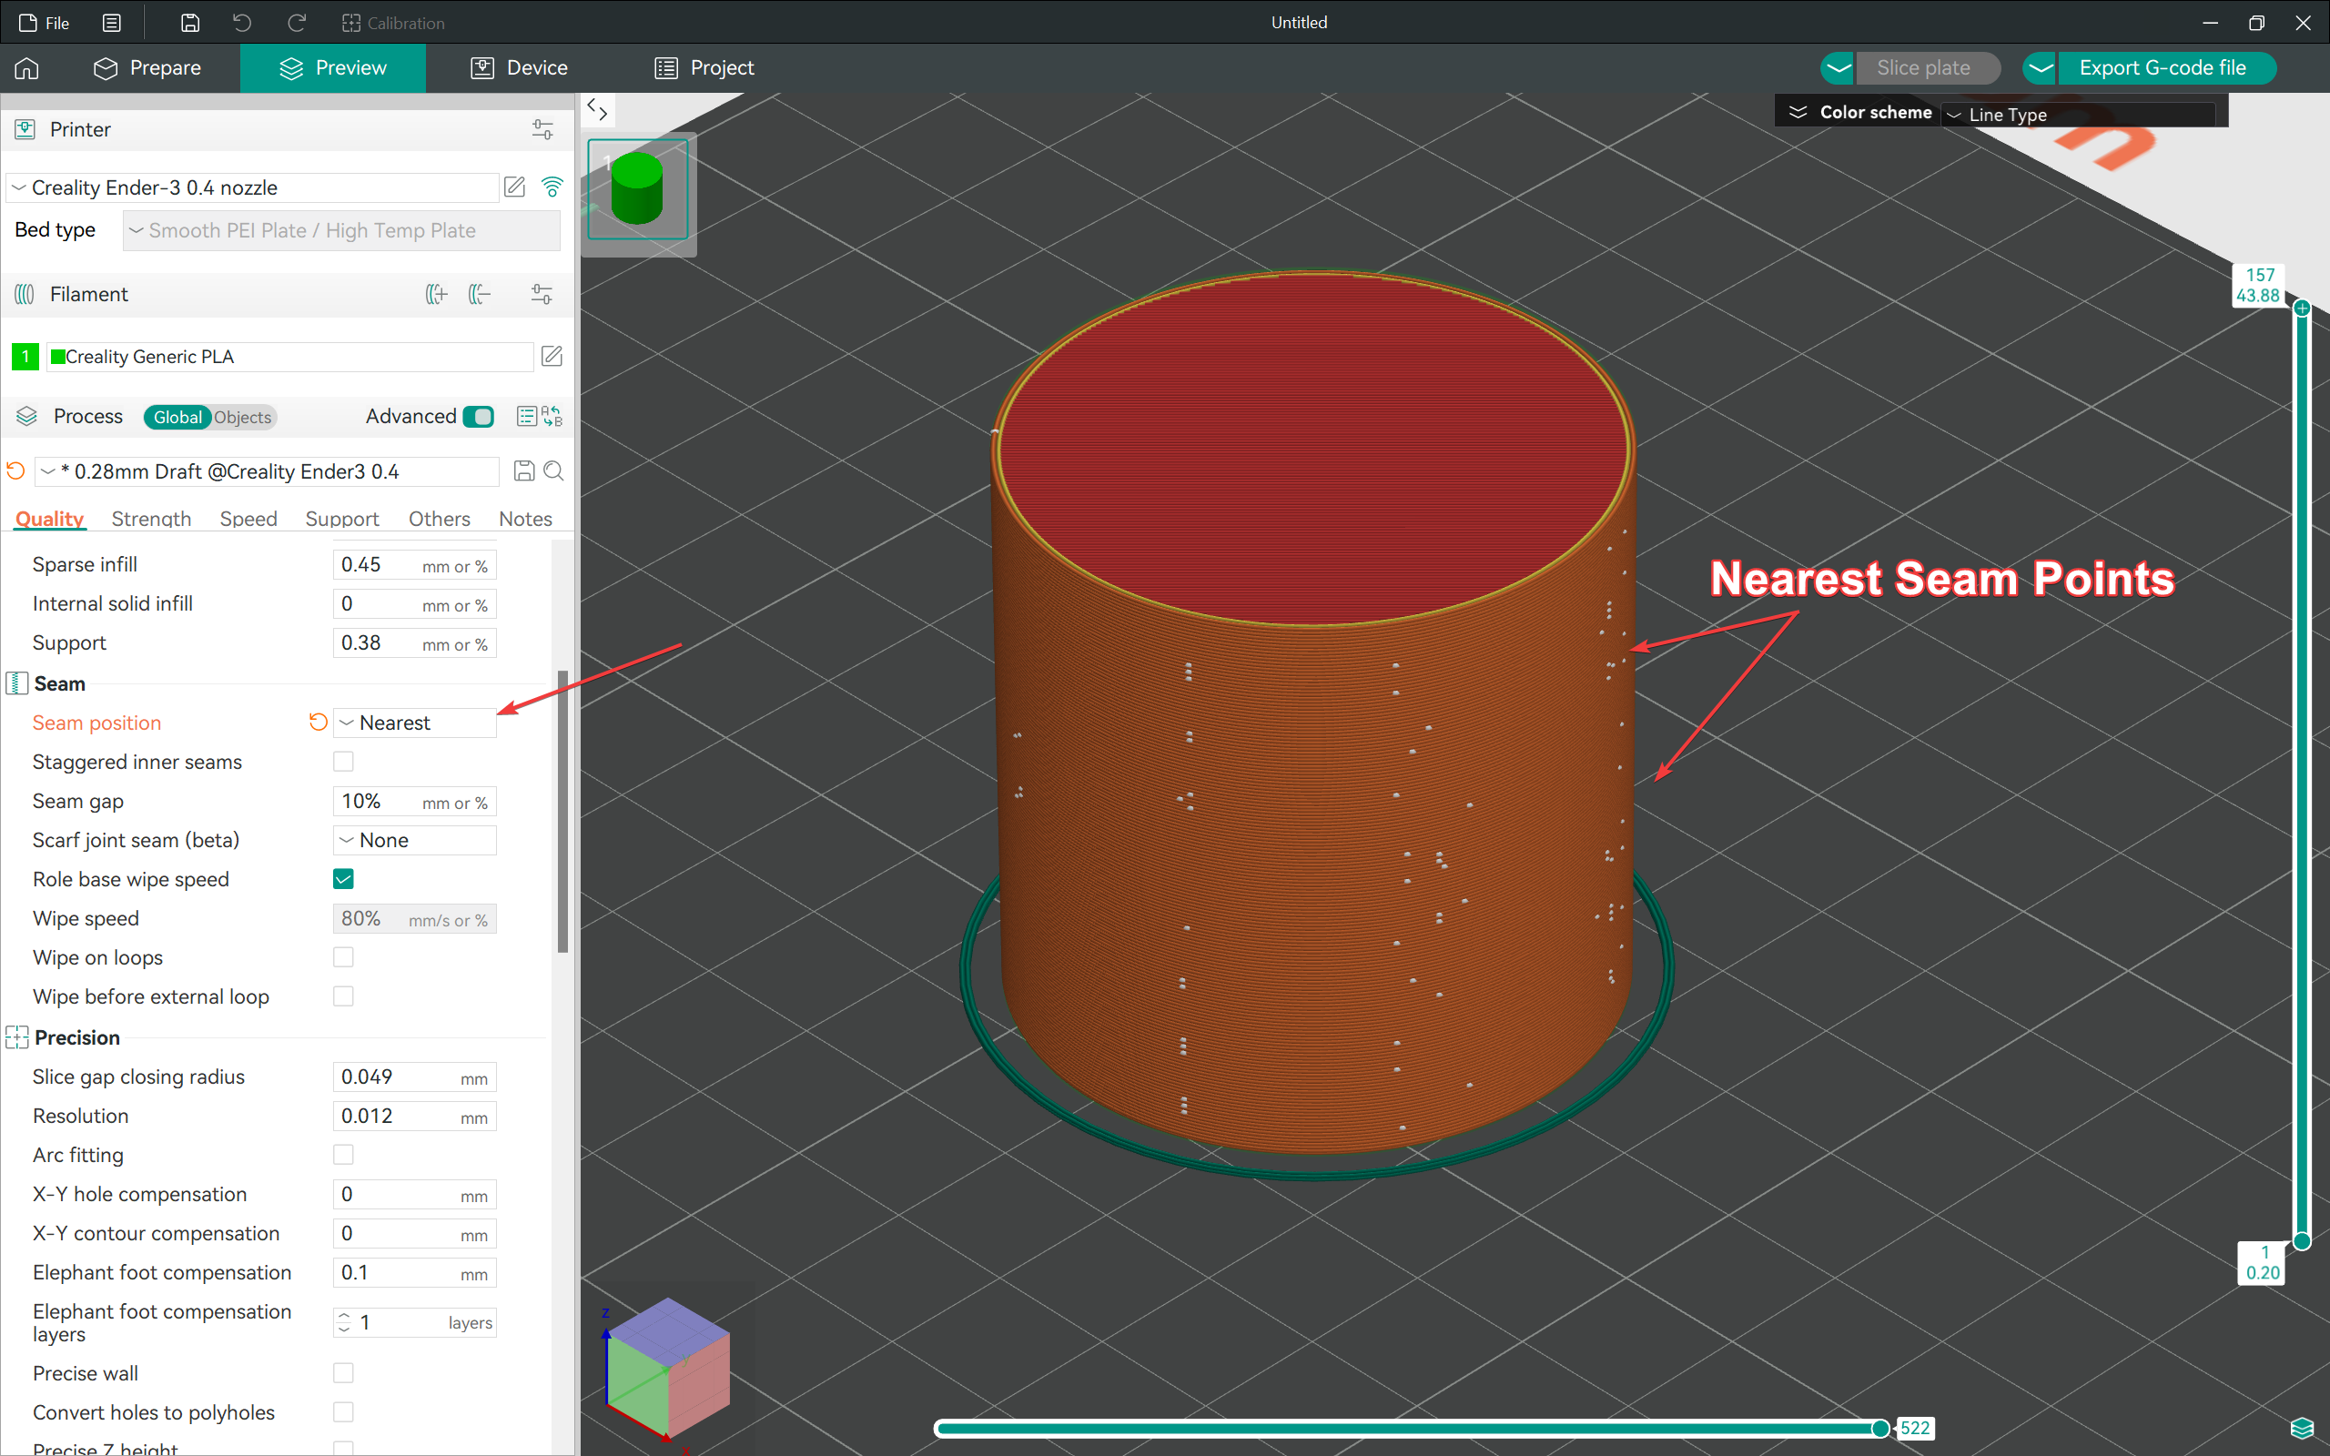Click the save project icon in title bar
Screen dimensions: 2330x1456
coord(189,22)
